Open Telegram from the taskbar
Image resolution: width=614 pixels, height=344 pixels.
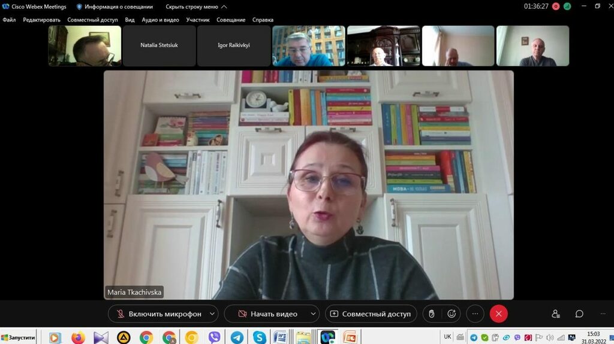point(237,337)
